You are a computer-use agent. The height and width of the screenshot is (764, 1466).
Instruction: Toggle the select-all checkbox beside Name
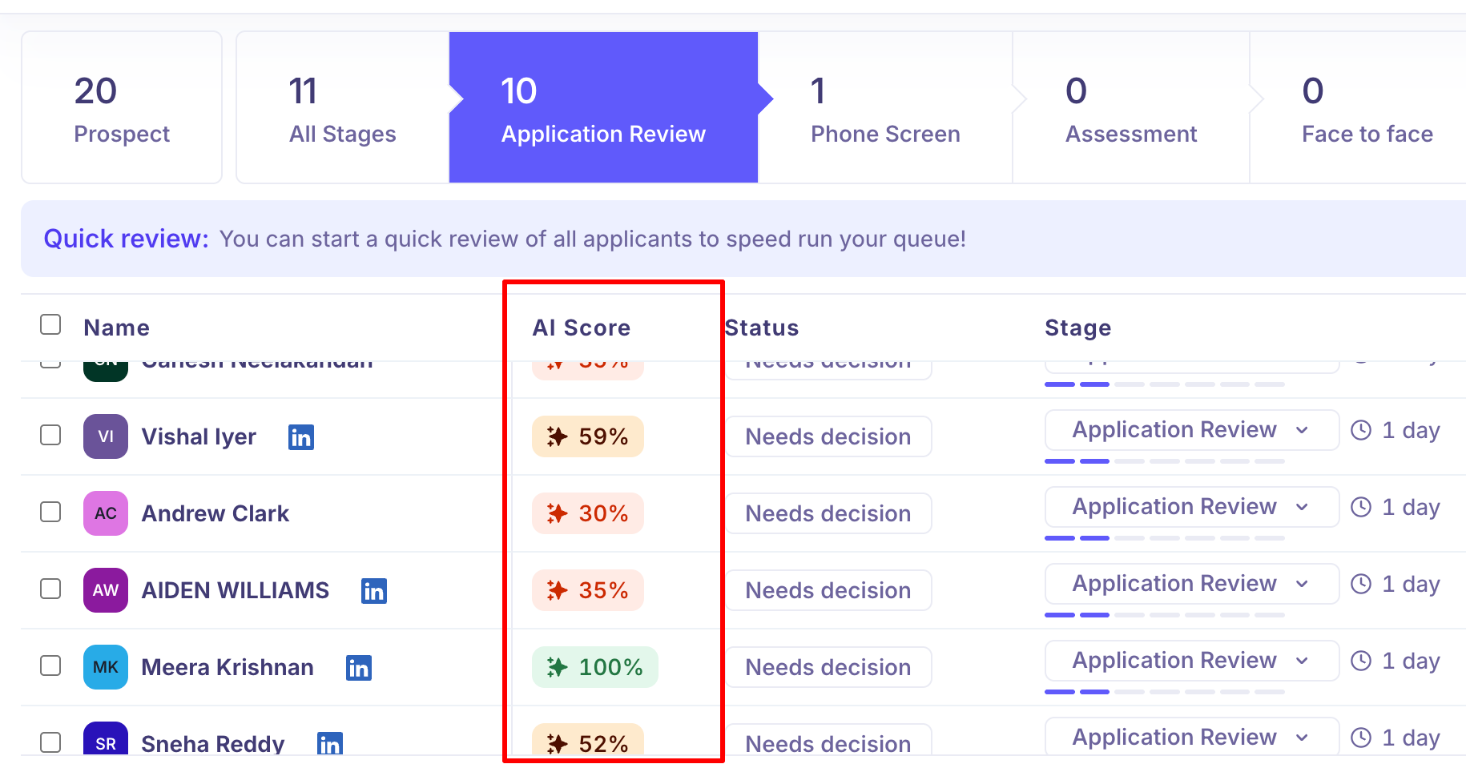tap(50, 324)
